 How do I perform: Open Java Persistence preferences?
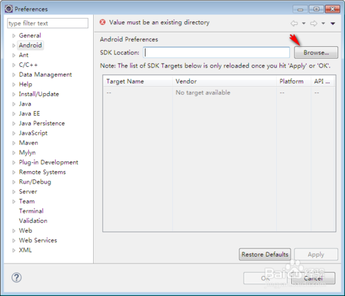coord(42,124)
